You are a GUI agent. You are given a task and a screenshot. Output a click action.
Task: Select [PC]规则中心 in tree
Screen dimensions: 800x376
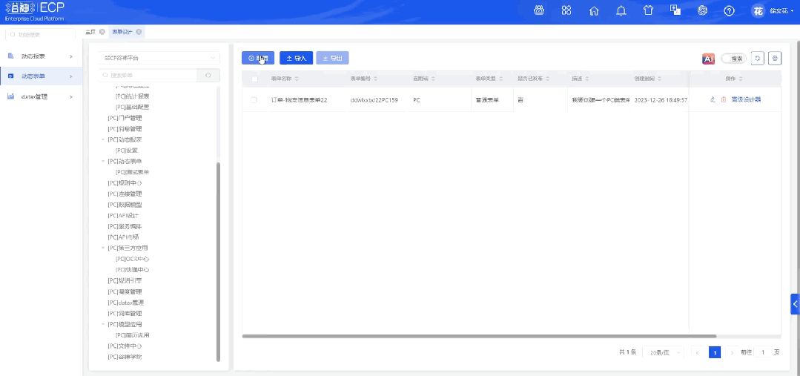pyautogui.click(x=125, y=182)
